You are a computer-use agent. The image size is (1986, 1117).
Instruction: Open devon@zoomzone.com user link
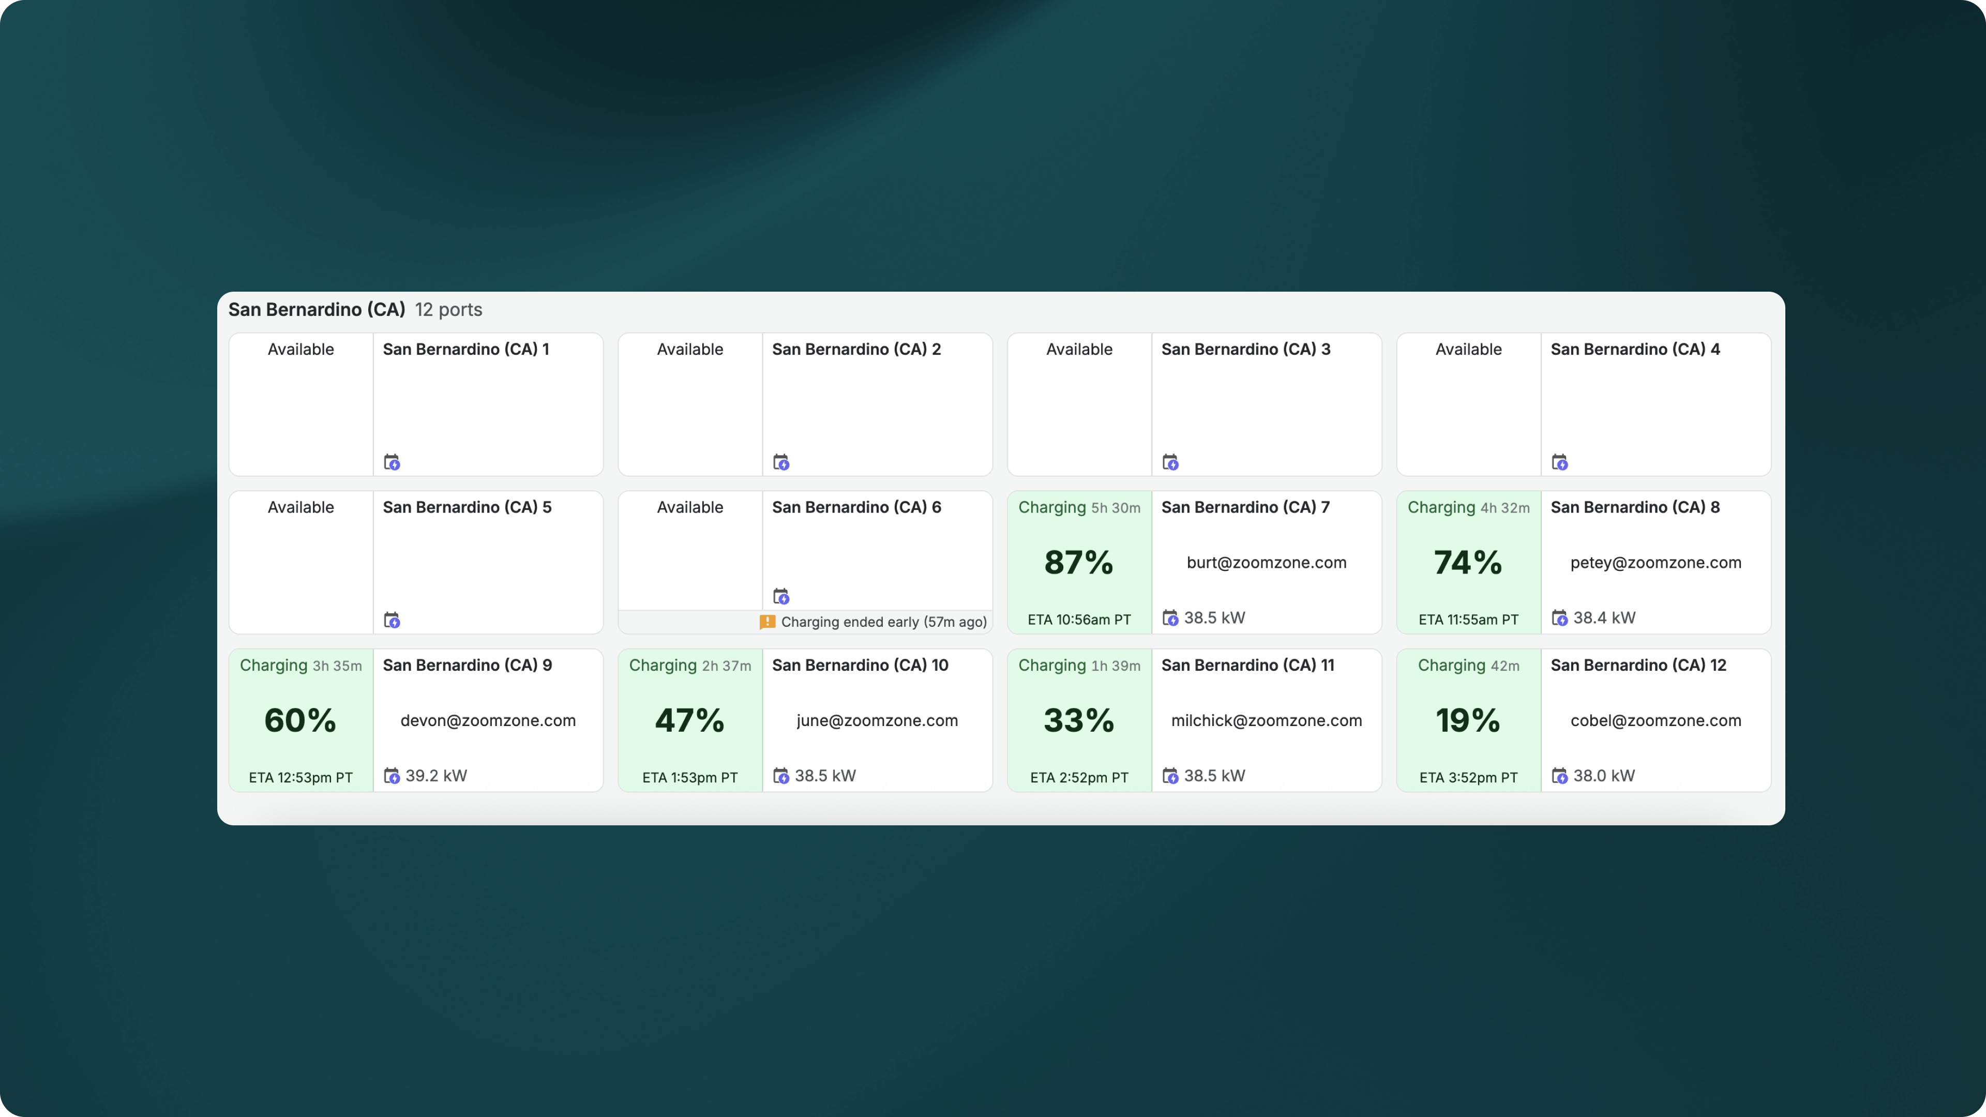coord(487,721)
